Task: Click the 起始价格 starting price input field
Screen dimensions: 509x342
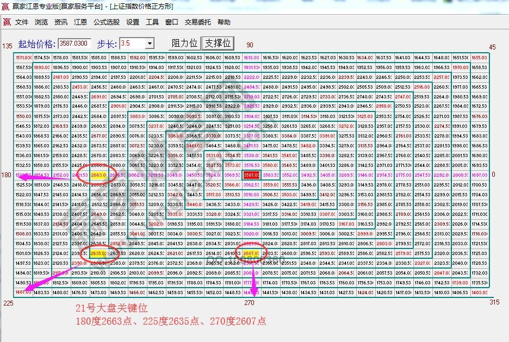Action: point(73,43)
